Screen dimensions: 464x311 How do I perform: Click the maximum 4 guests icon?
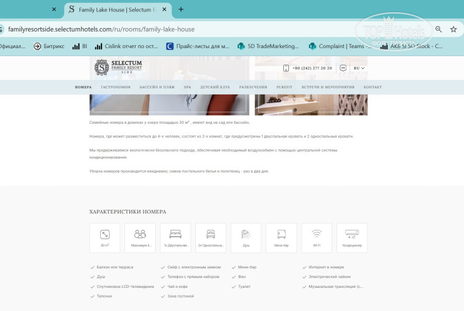click(140, 238)
